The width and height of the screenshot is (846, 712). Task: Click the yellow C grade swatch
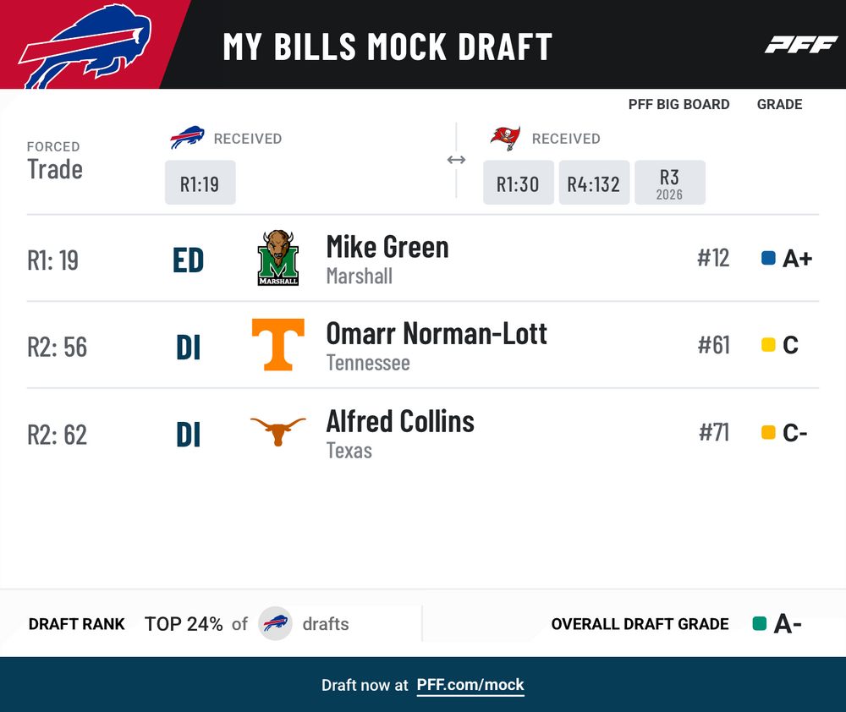[768, 345]
